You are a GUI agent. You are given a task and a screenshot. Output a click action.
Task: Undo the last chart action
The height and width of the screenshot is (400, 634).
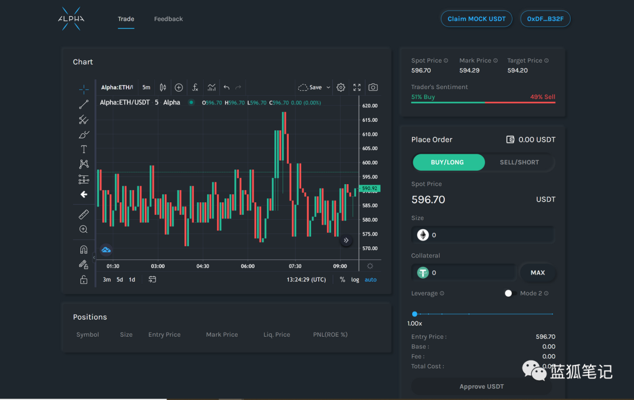(x=227, y=87)
